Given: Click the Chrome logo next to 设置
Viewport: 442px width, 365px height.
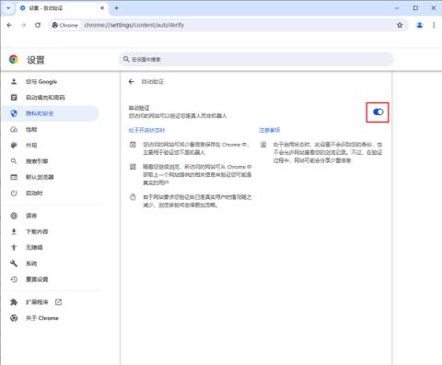Looking at the screenshot, I should tap(14, 60).
